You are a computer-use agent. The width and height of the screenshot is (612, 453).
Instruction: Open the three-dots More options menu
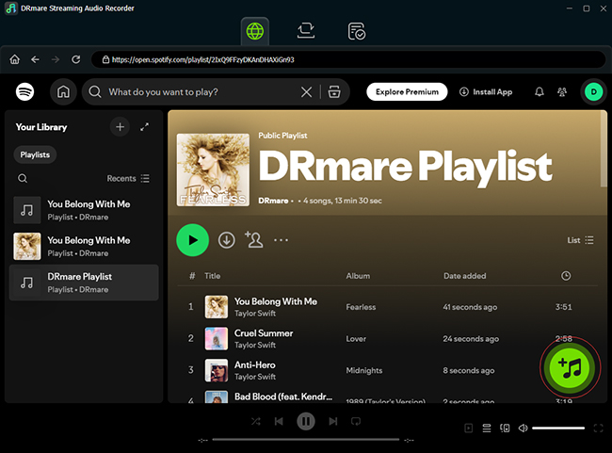[x=281, y=240]
